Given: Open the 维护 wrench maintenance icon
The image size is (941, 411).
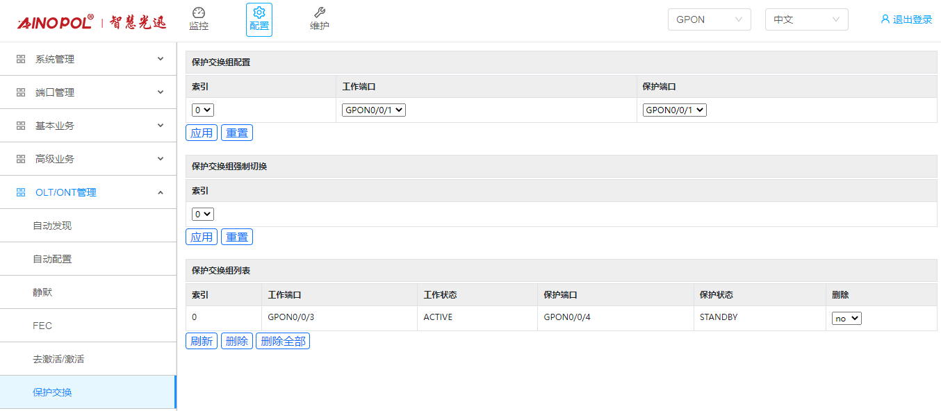Looking at the screenshot, I should click(320, 13).
